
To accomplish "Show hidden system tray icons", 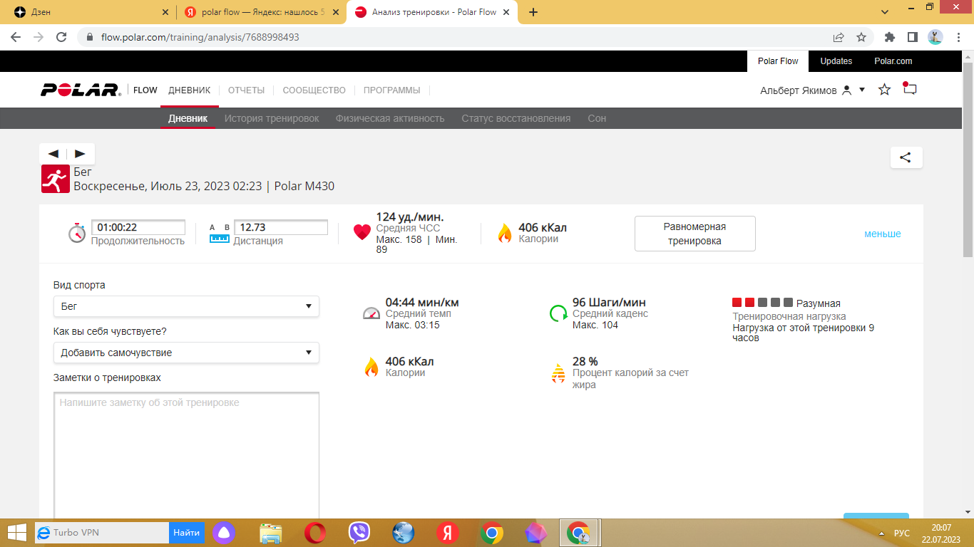I will click(882, 533).
